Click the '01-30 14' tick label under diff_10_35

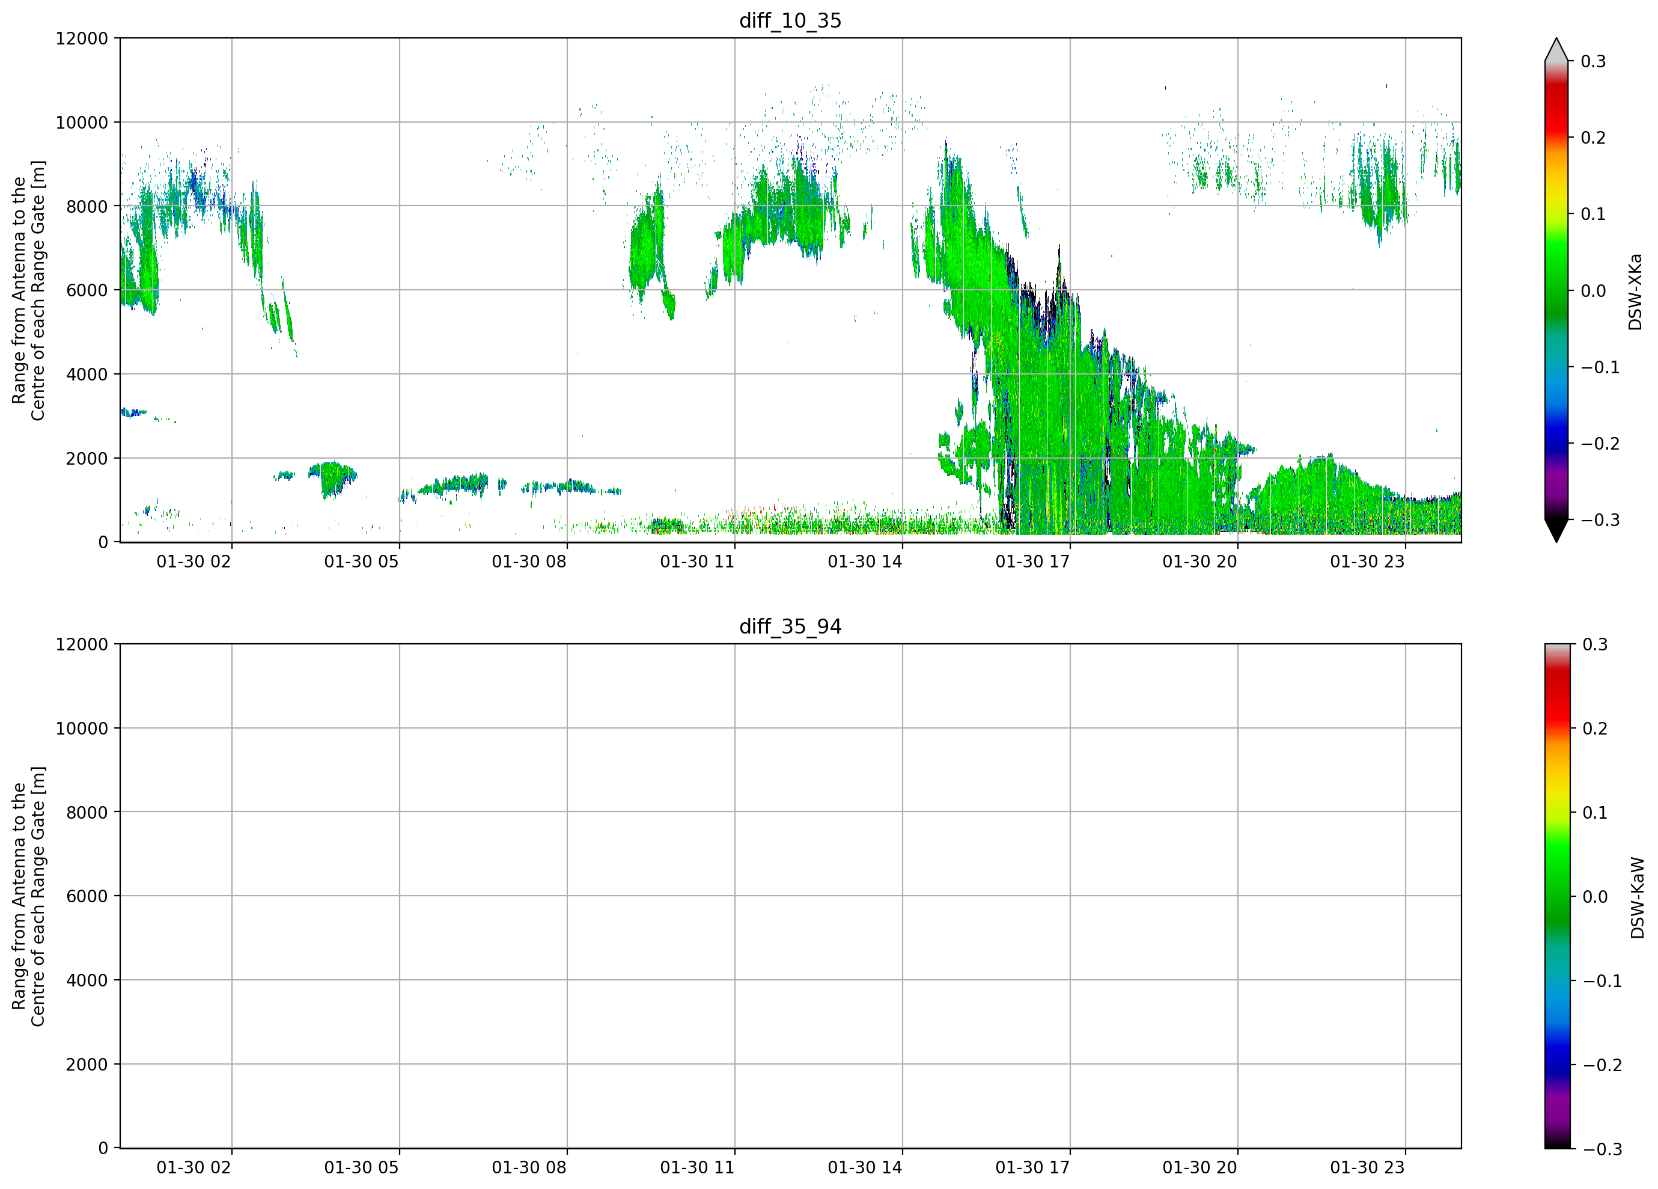865,561
